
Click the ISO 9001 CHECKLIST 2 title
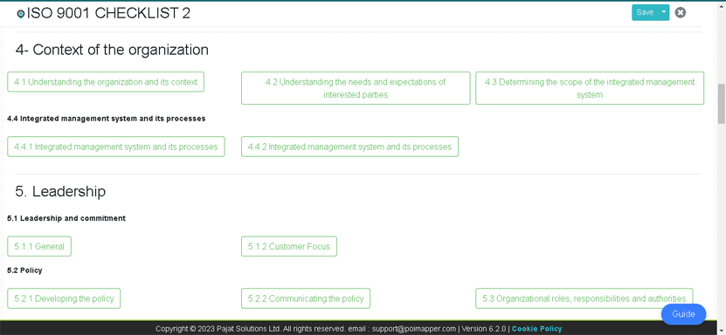pyautogui.click(x=109, y=13)
